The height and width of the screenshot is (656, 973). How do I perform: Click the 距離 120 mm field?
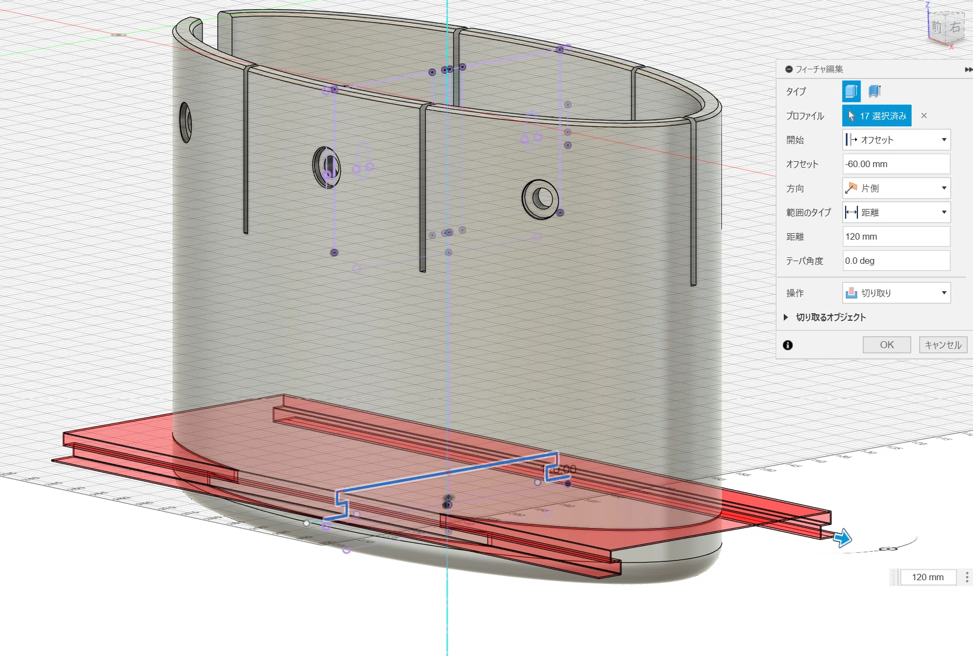896,236
